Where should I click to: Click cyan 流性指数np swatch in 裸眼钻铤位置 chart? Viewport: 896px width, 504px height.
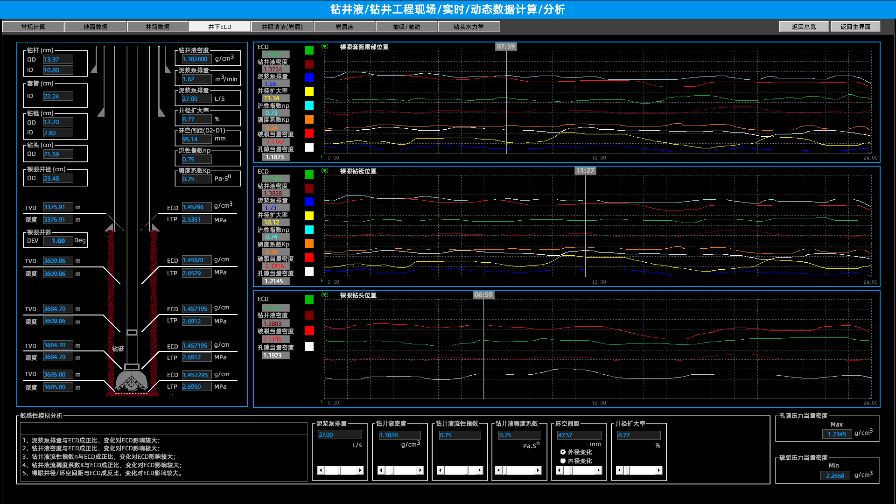[309, 230]
